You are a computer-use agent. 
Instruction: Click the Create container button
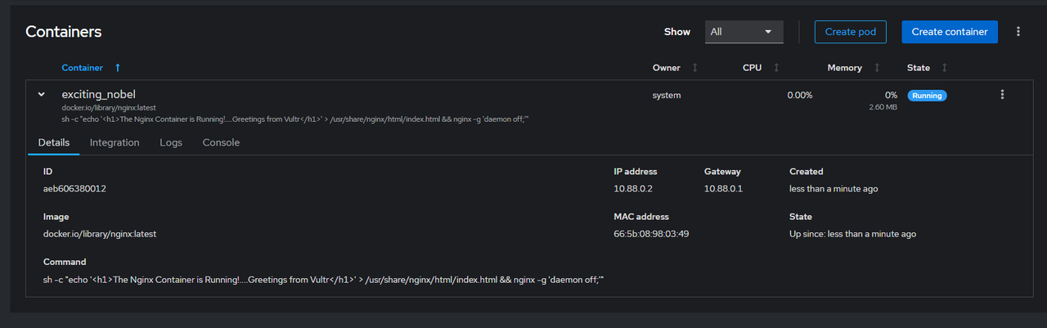pyautogui.click(x=950, y=32)
